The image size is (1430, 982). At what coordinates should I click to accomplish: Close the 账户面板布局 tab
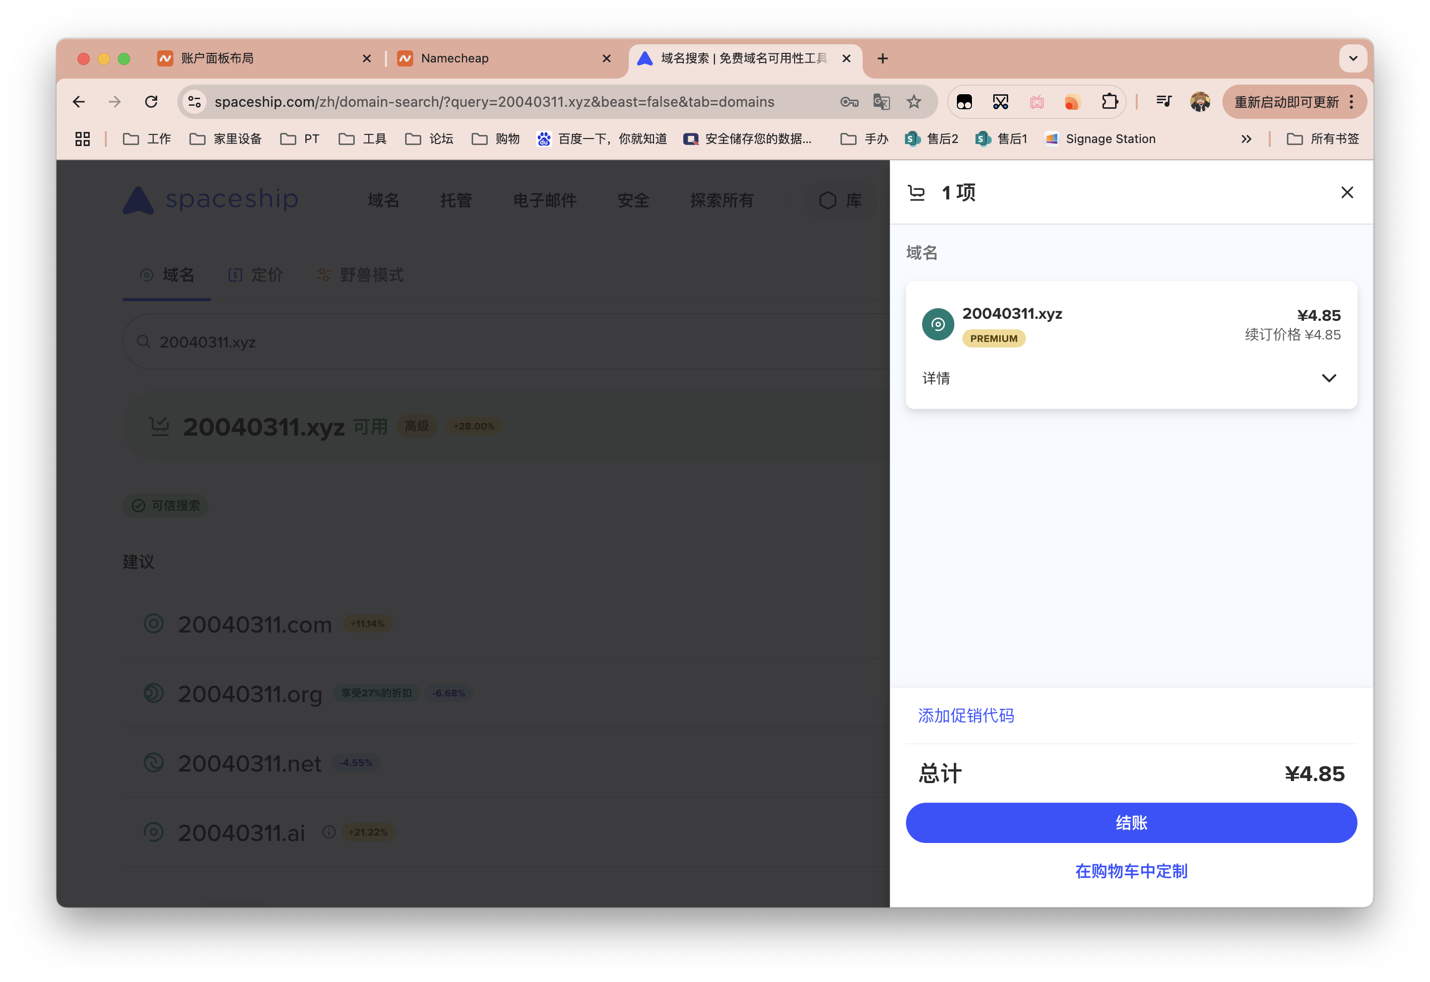(x=367, y=58)
